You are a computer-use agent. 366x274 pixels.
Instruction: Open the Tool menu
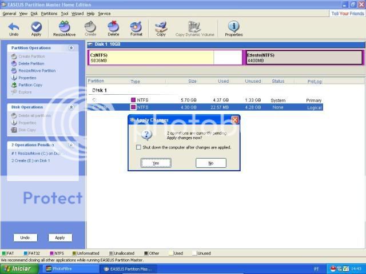(x=65, y=14)
